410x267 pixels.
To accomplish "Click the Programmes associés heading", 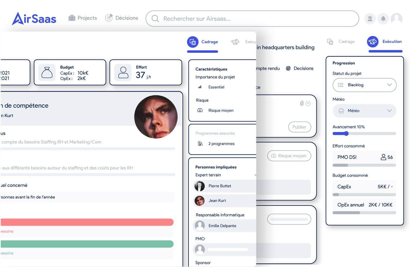I will (215, 133).
